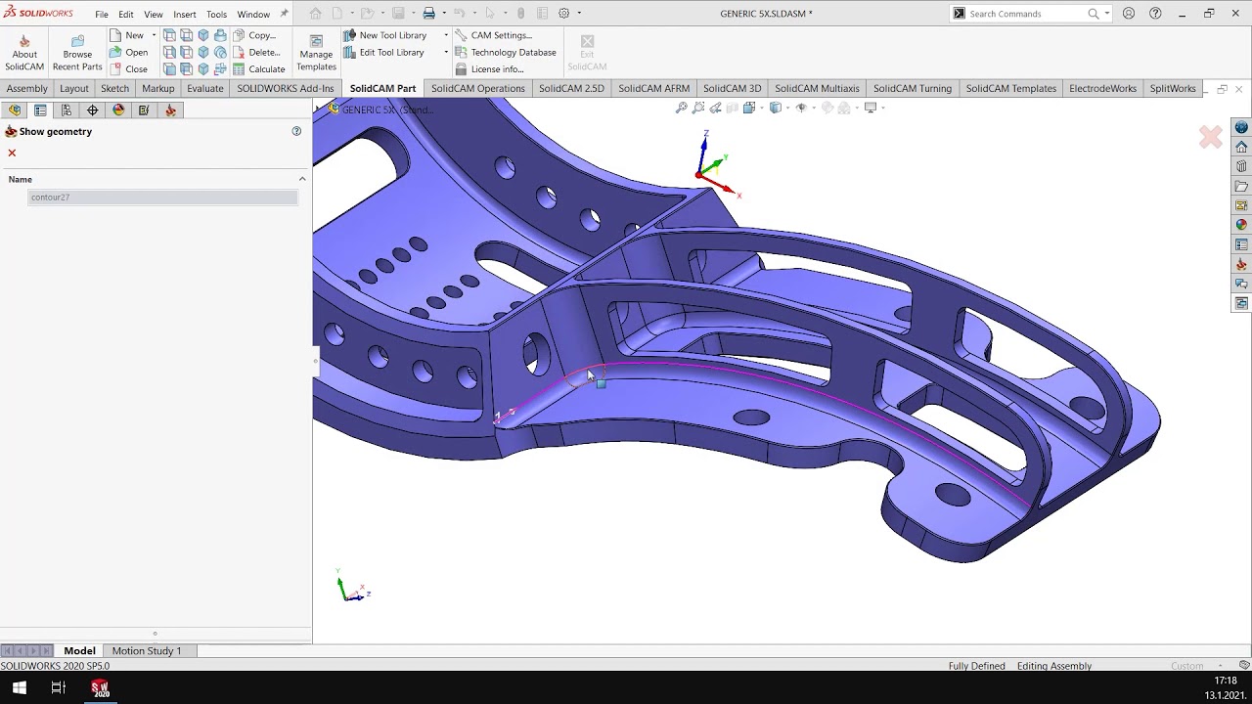Screen dimensions: 1252x704
Task: Open Show geometry help icon
Action: (296, 131)
